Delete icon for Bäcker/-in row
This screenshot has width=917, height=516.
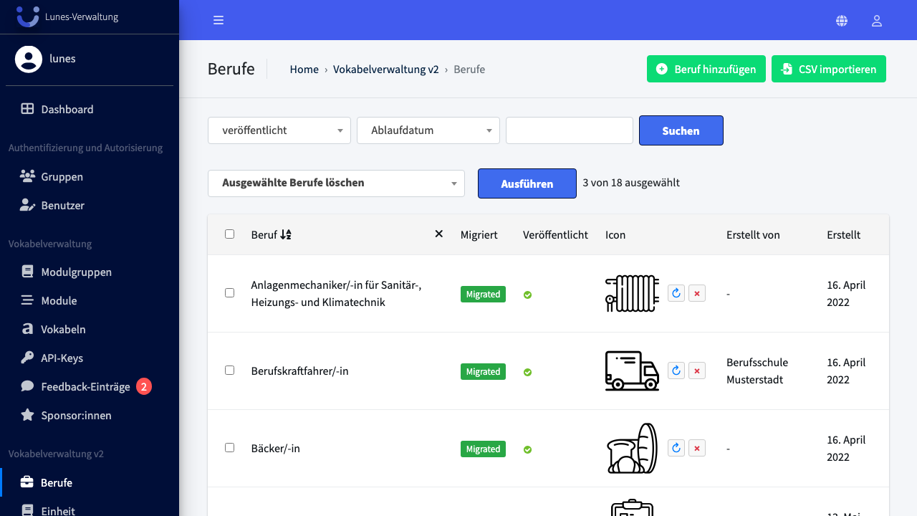(697, 448)
